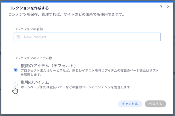Click the コレクションを作成する dialog title
Viewport: 175px width, 116px height.
click(x=28, y=8)
